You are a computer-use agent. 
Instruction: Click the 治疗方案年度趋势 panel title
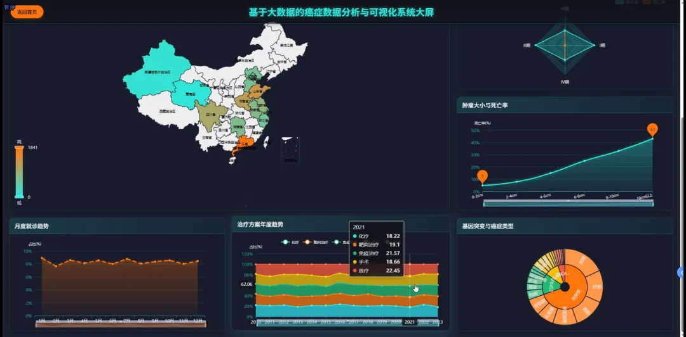[x=260, y=224]
